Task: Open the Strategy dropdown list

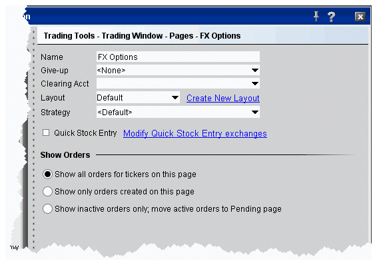Action: click(x=255, y=113)
